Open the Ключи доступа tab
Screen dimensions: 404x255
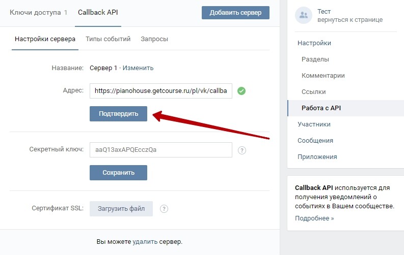tap(38, 13)
